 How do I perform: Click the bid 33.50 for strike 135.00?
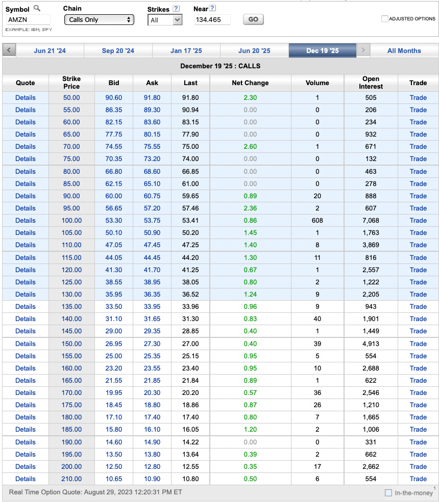point(114,306)
